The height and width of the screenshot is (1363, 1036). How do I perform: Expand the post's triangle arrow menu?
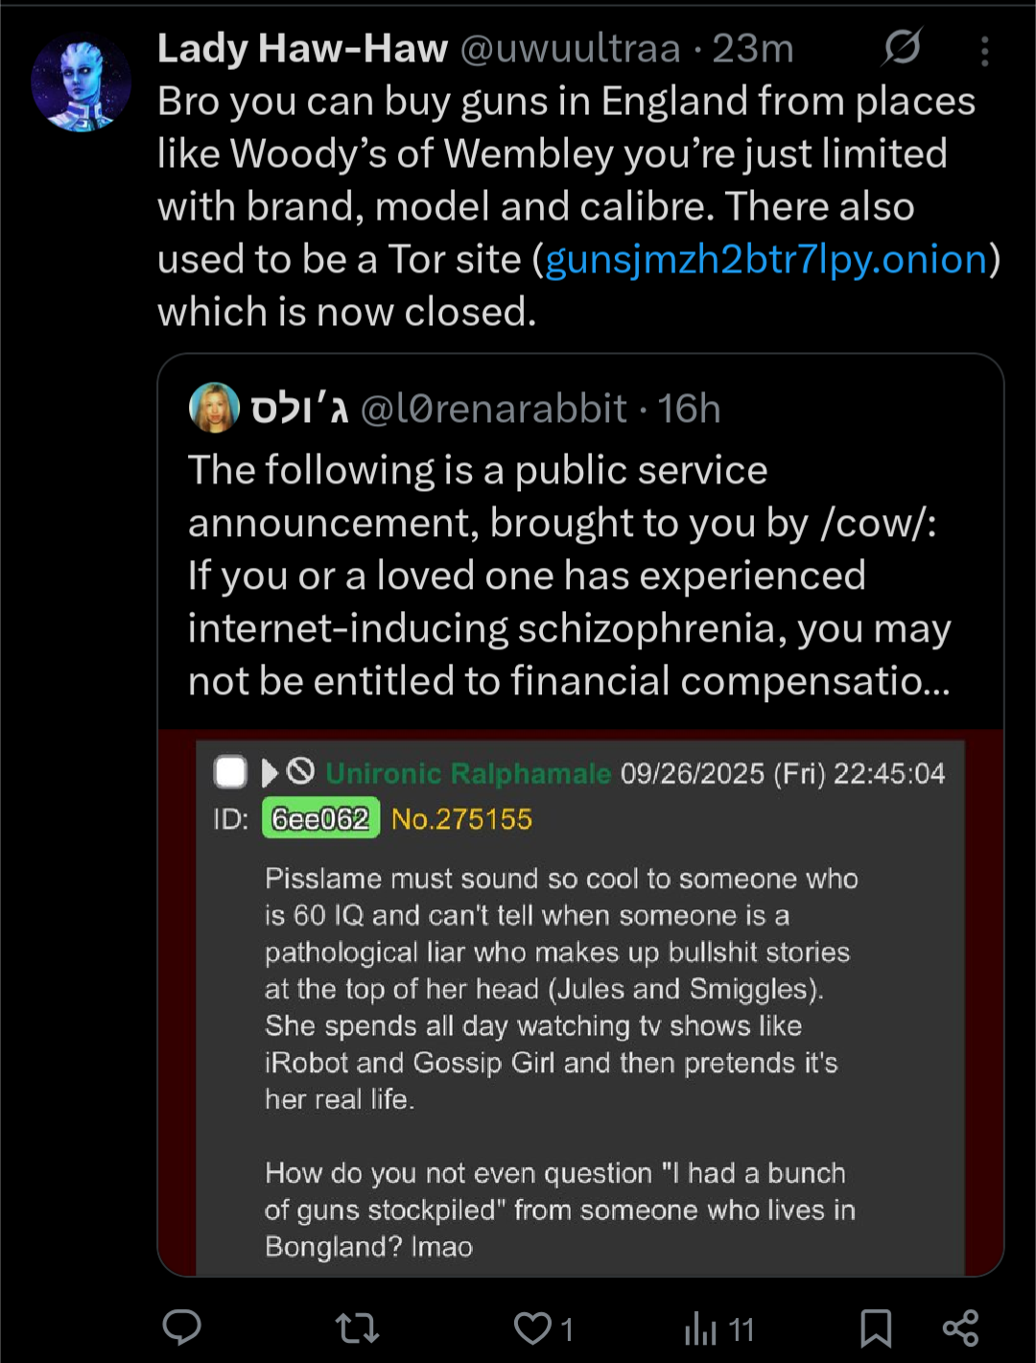[x=270, y=772]
